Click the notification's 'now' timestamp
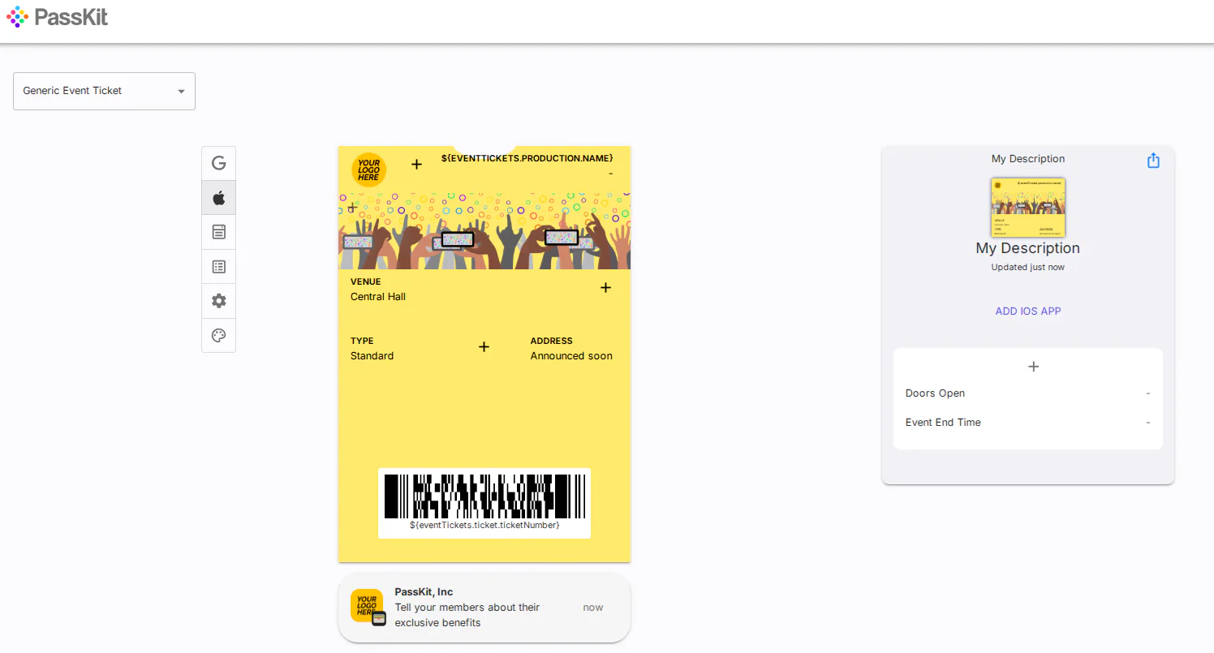This screenshot has width=1214, height=653. coord(593,608)
